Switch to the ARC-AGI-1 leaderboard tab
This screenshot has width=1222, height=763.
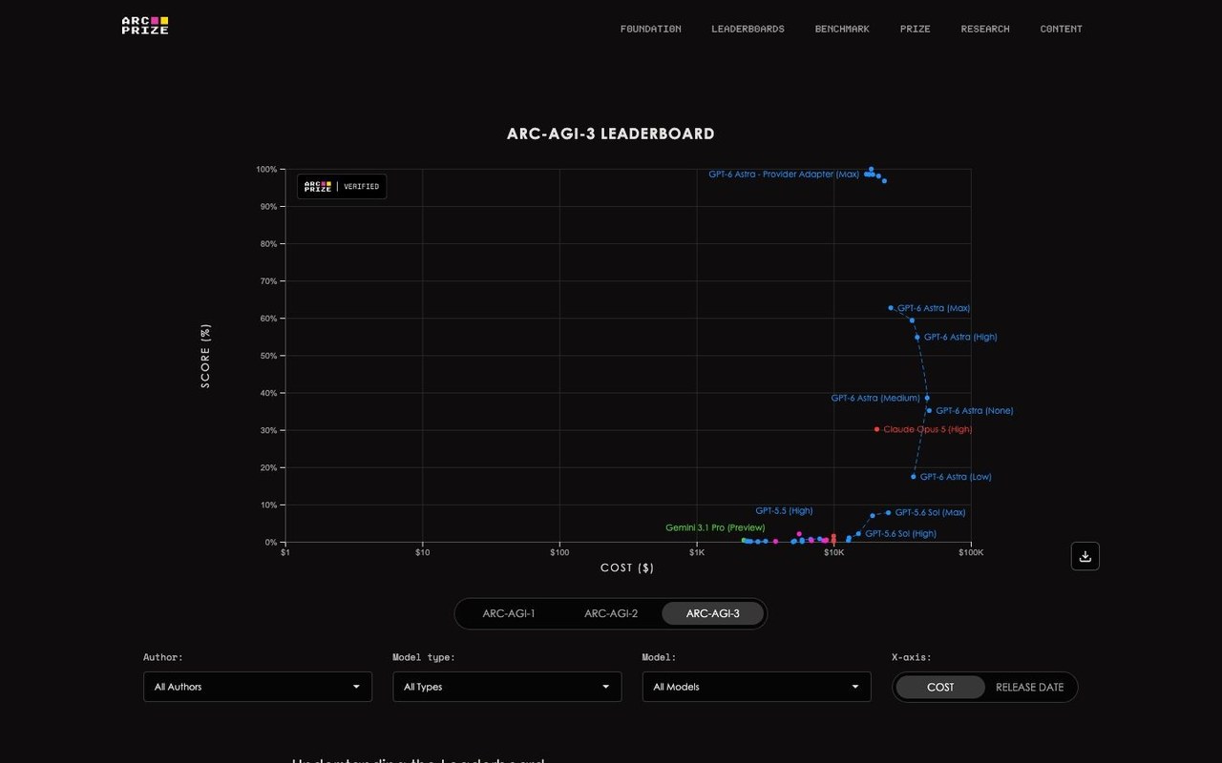point(509,613)
